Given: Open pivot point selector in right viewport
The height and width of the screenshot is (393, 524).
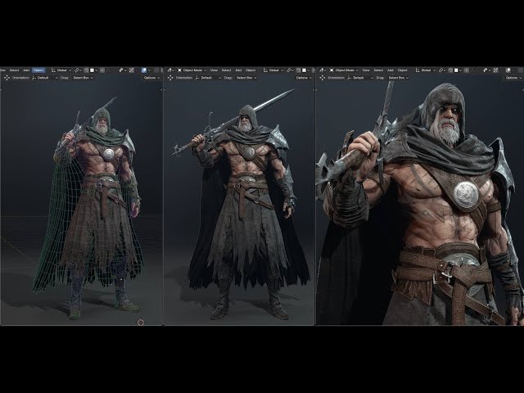Looking at the screenshot, I should click(x=442, y=70).
